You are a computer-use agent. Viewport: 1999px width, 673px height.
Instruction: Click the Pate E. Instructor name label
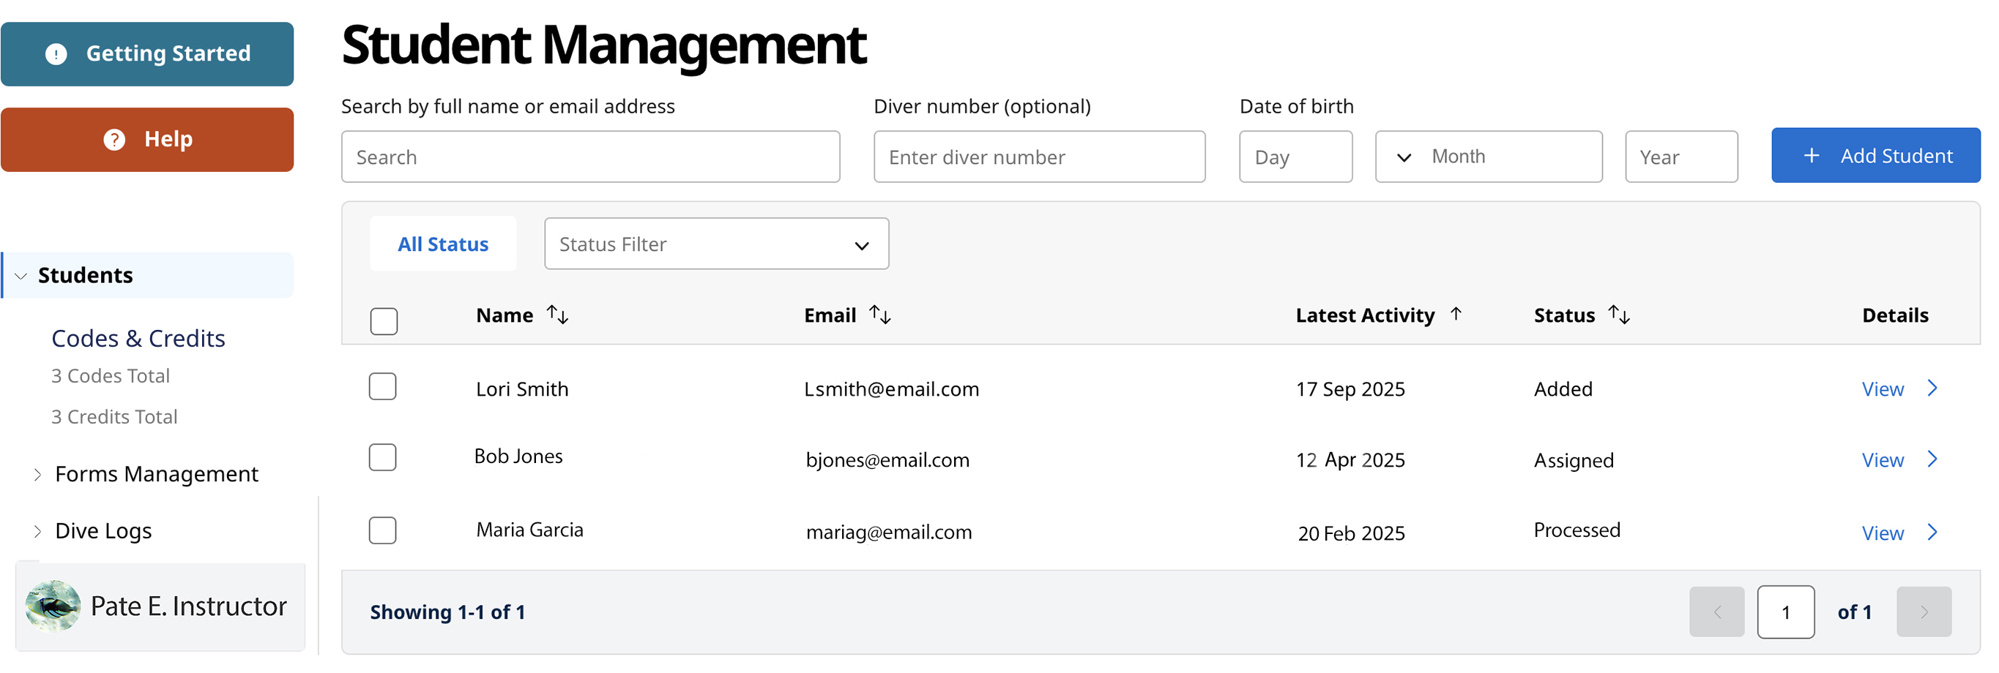point(189,607)
